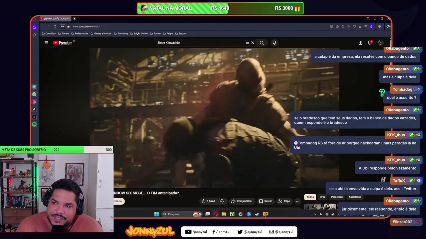Focus the YouTube search field 'Siege X invadido'
This screenshot has width=426, height=239.
(200, 43)
